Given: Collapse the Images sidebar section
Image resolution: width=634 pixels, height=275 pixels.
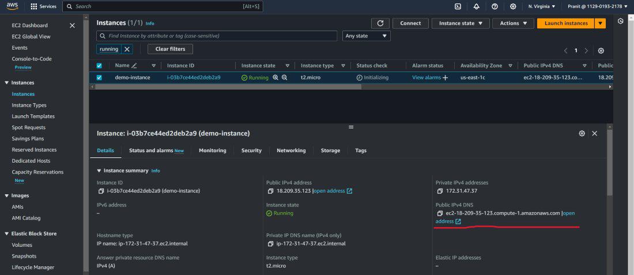Looking at the screenshot, I should (6, 196).
